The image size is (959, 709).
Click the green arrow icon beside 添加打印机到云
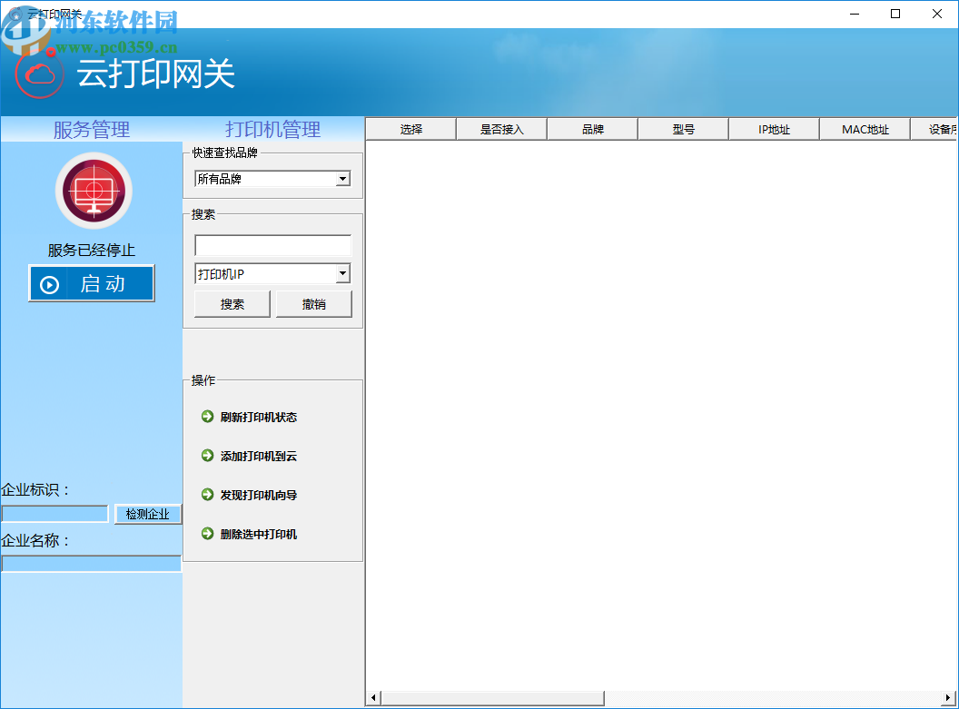pos(207,457)
